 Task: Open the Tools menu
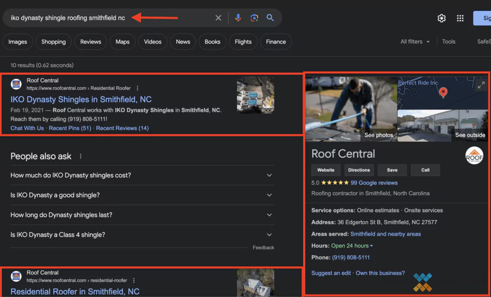(x=448, y=42)
